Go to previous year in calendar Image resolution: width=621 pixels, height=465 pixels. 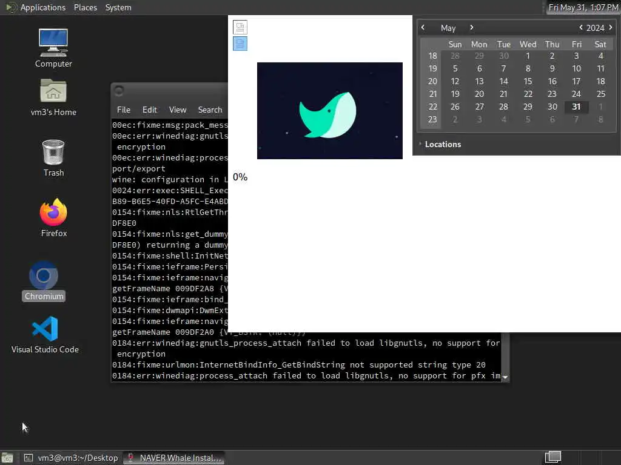point(580,27)
